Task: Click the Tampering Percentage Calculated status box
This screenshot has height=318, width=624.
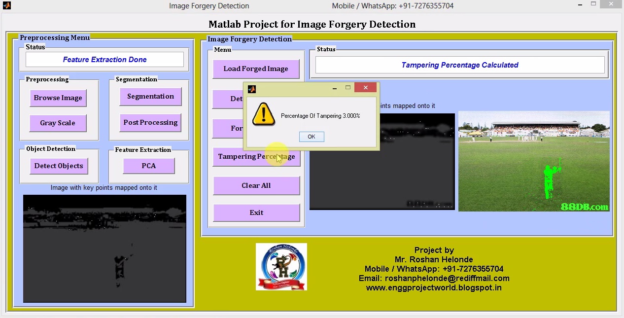Action: coord(459,65)
